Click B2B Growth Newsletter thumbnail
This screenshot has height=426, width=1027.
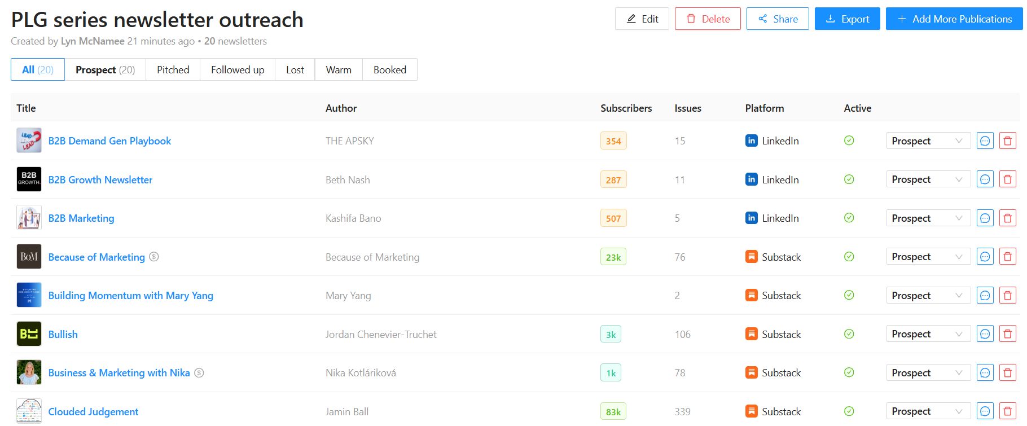(x=29, y=179)
